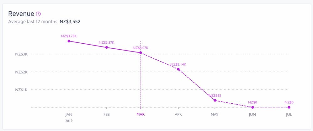Image resolution: width=313 pixels, height=131 pixels.
Task: Select the June data point
Action: (x=252, y=107)
